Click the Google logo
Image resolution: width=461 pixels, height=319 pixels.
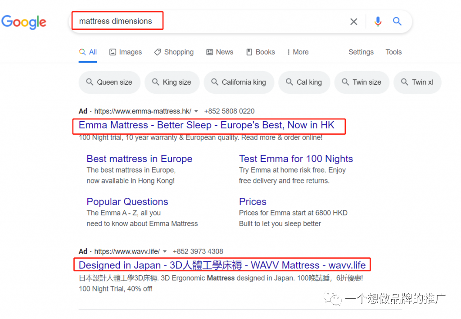tap(24, 22)
